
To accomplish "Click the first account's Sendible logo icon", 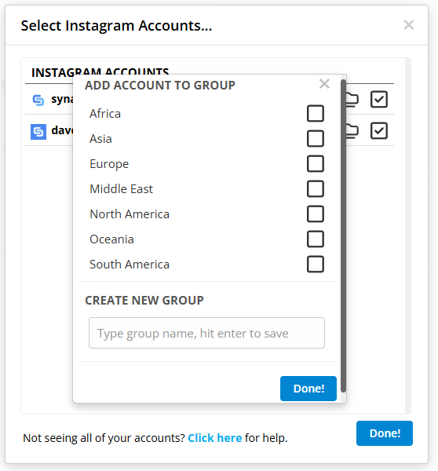I will pyautogui.click(x=38, y=100).
